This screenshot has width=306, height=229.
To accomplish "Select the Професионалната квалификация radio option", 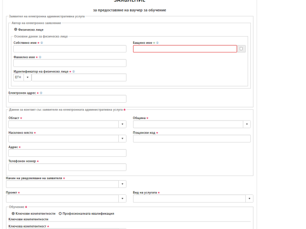I will pyautogui.click(x=60, y=214).
